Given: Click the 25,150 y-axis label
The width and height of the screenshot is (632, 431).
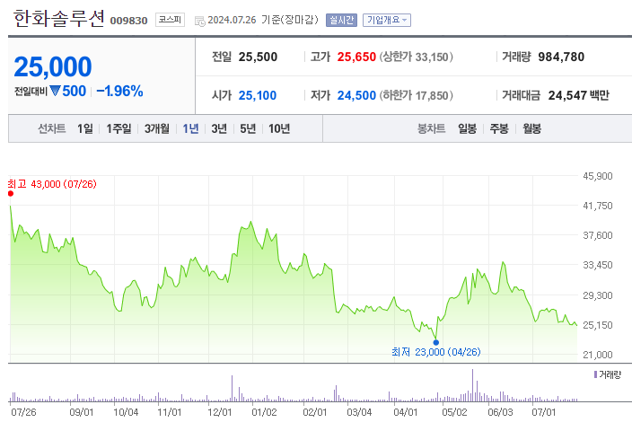Looking at the screenshot, I should click(597, 325).
